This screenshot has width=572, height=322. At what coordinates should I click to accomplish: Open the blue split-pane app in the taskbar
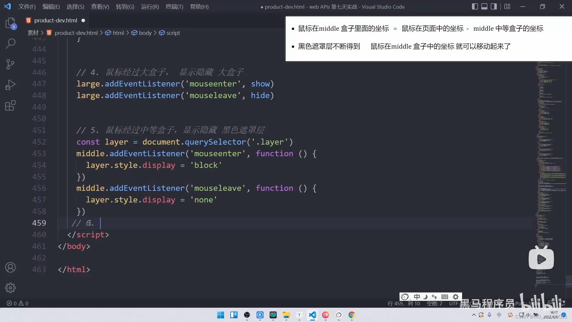(x=234, y=315)
